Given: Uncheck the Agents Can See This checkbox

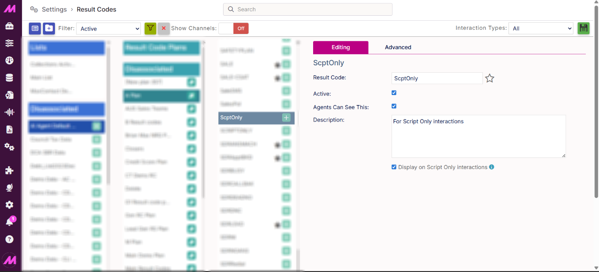Looking at the screenshot, I should click(x=394, y=106).
